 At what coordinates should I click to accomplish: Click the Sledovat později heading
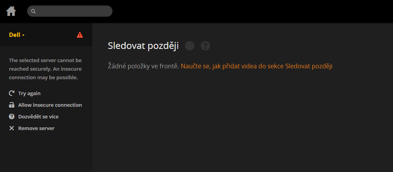click(x=143, y=46)
